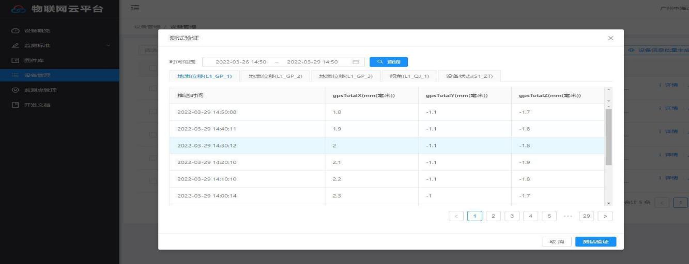Go to next page of results
Screen dimensions: 689x264
[x=605, y=216]
